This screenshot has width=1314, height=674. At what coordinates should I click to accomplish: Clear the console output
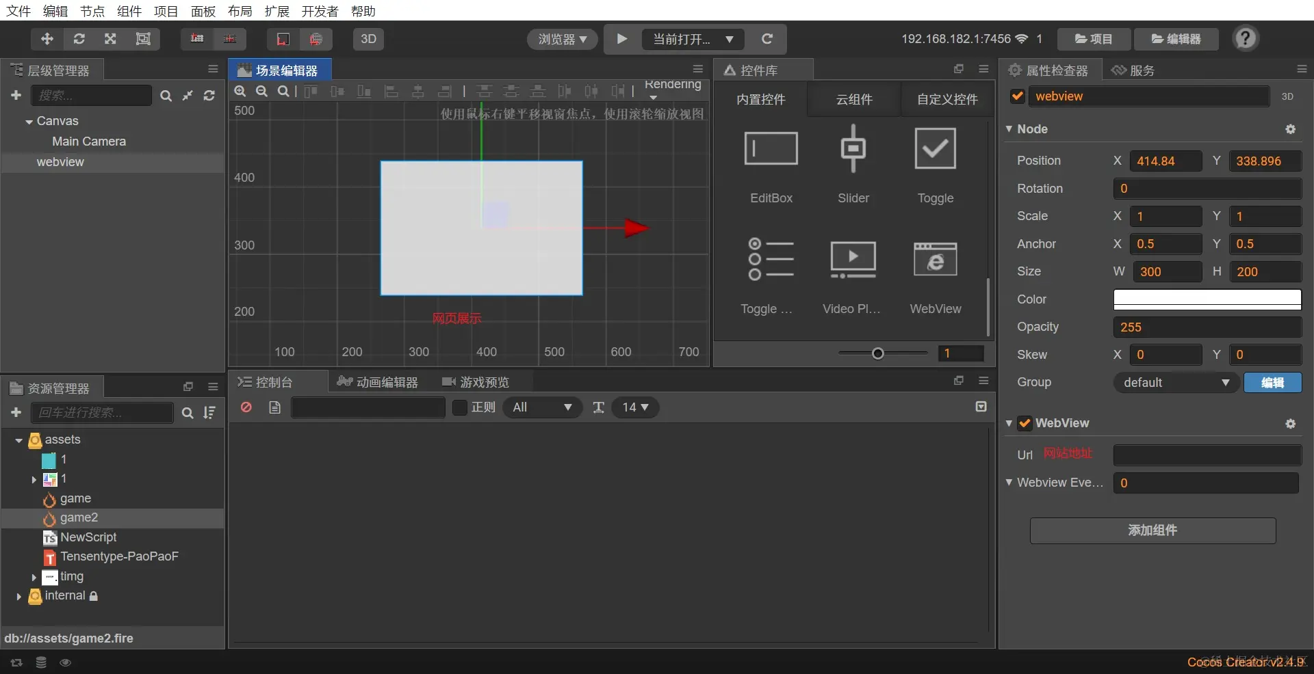point(246,407)
